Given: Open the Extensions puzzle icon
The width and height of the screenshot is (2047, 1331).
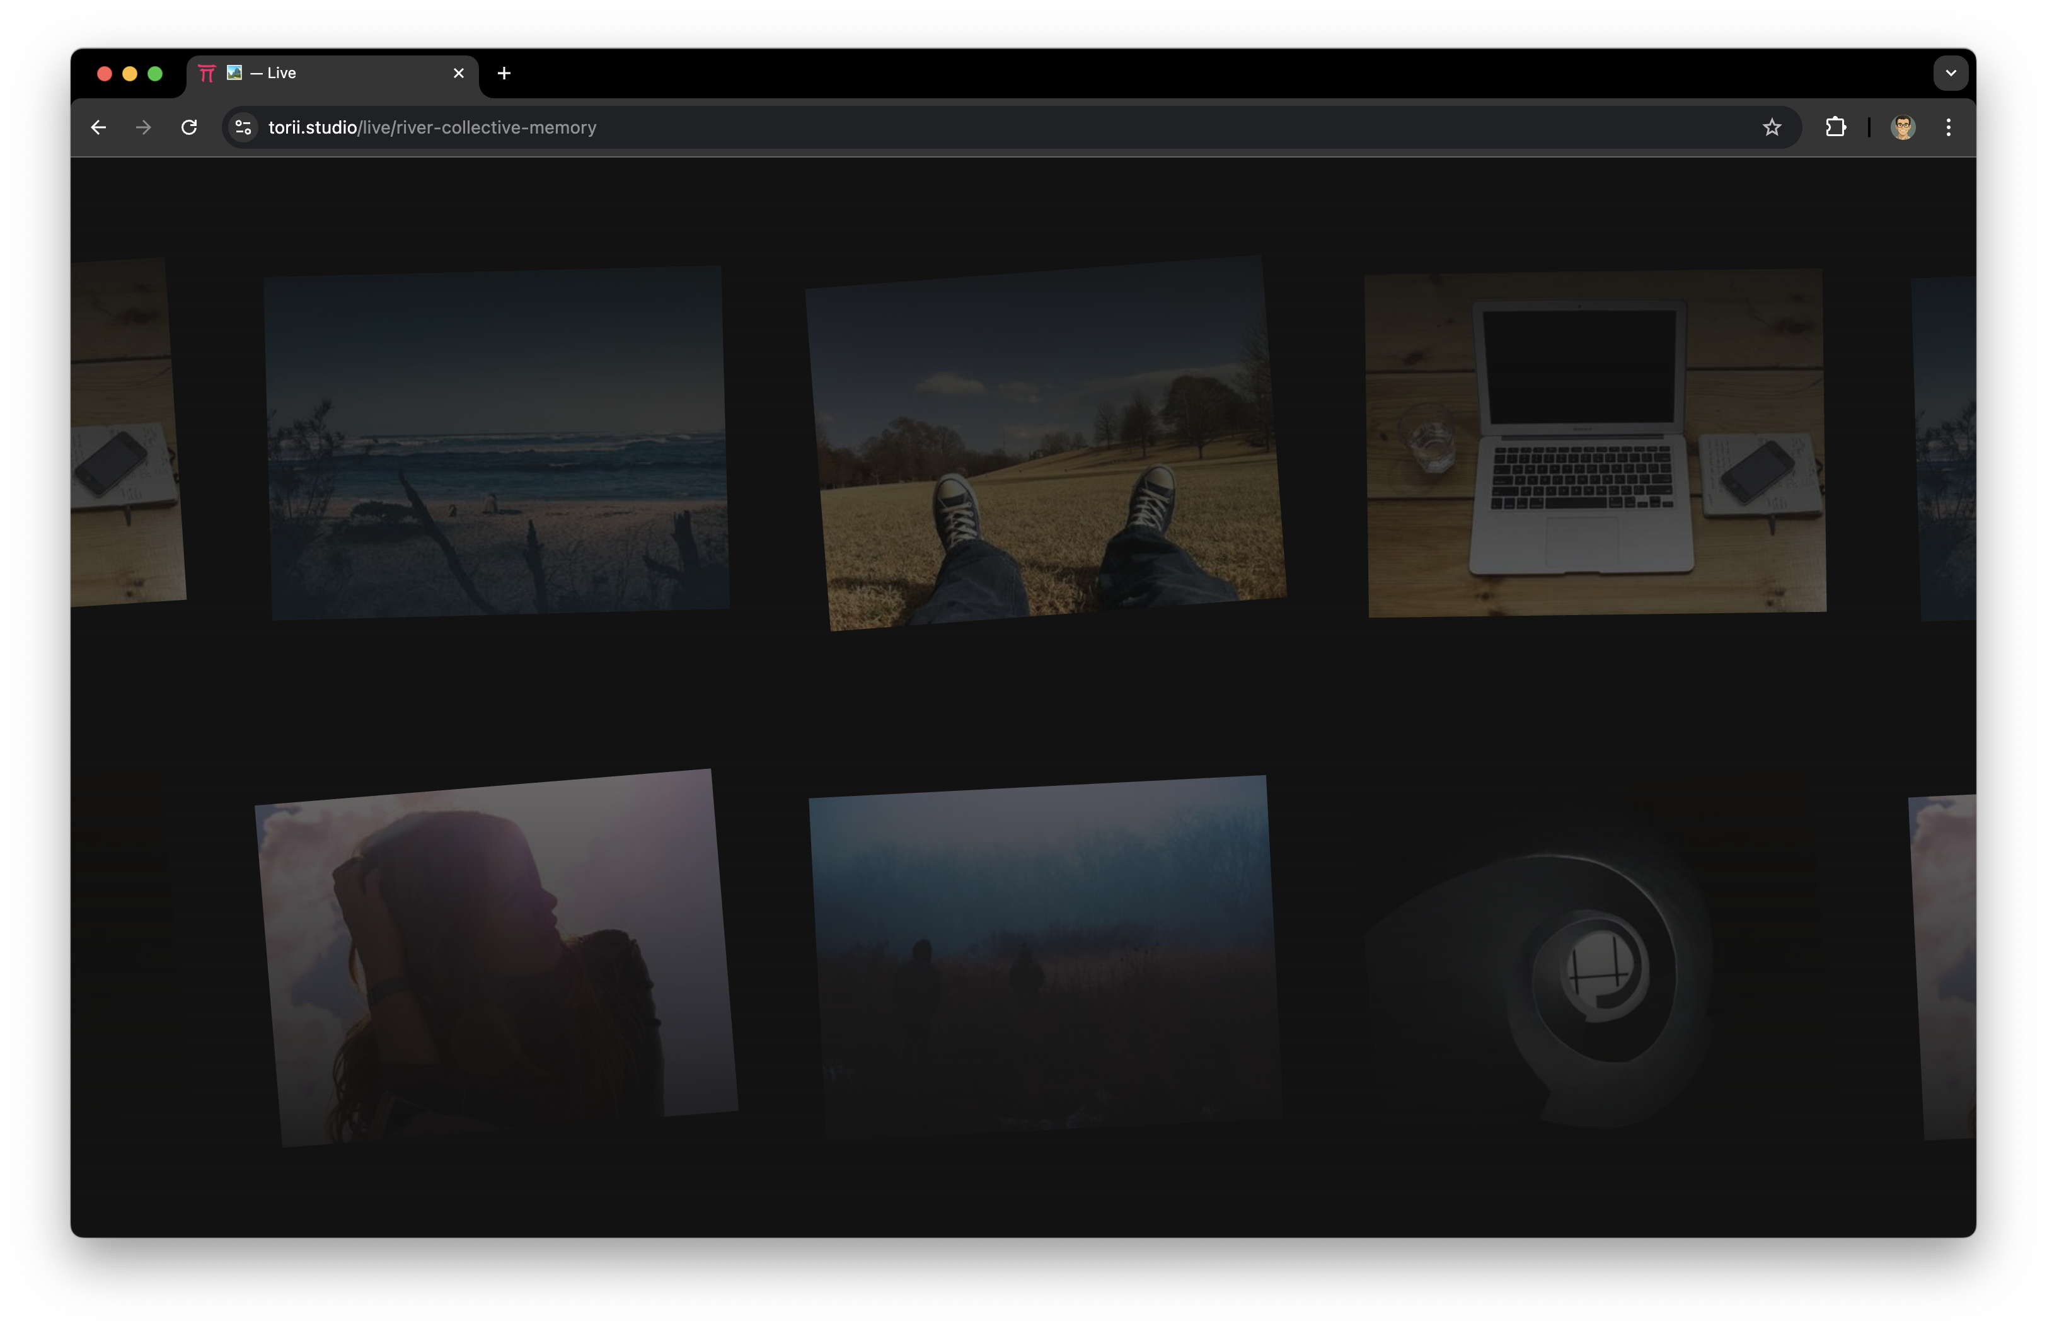Looking at the screenshot, I should click(1835, 127).
